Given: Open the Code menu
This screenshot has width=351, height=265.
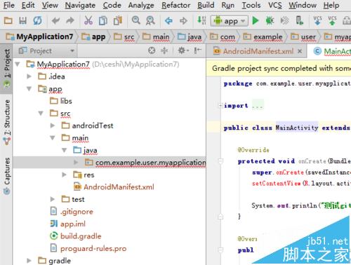Looking at the screenshot, I should (112, 5).
